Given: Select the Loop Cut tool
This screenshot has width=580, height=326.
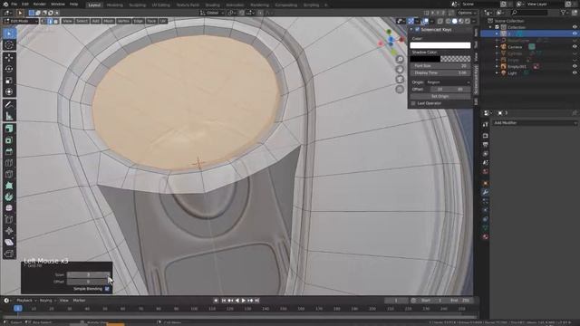Looking at the screenshot, I should [x=9, y=163].
